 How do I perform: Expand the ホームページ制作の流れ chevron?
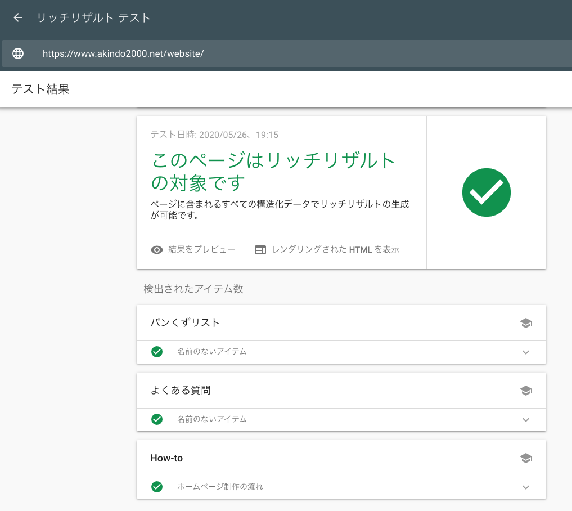(526, 487)
